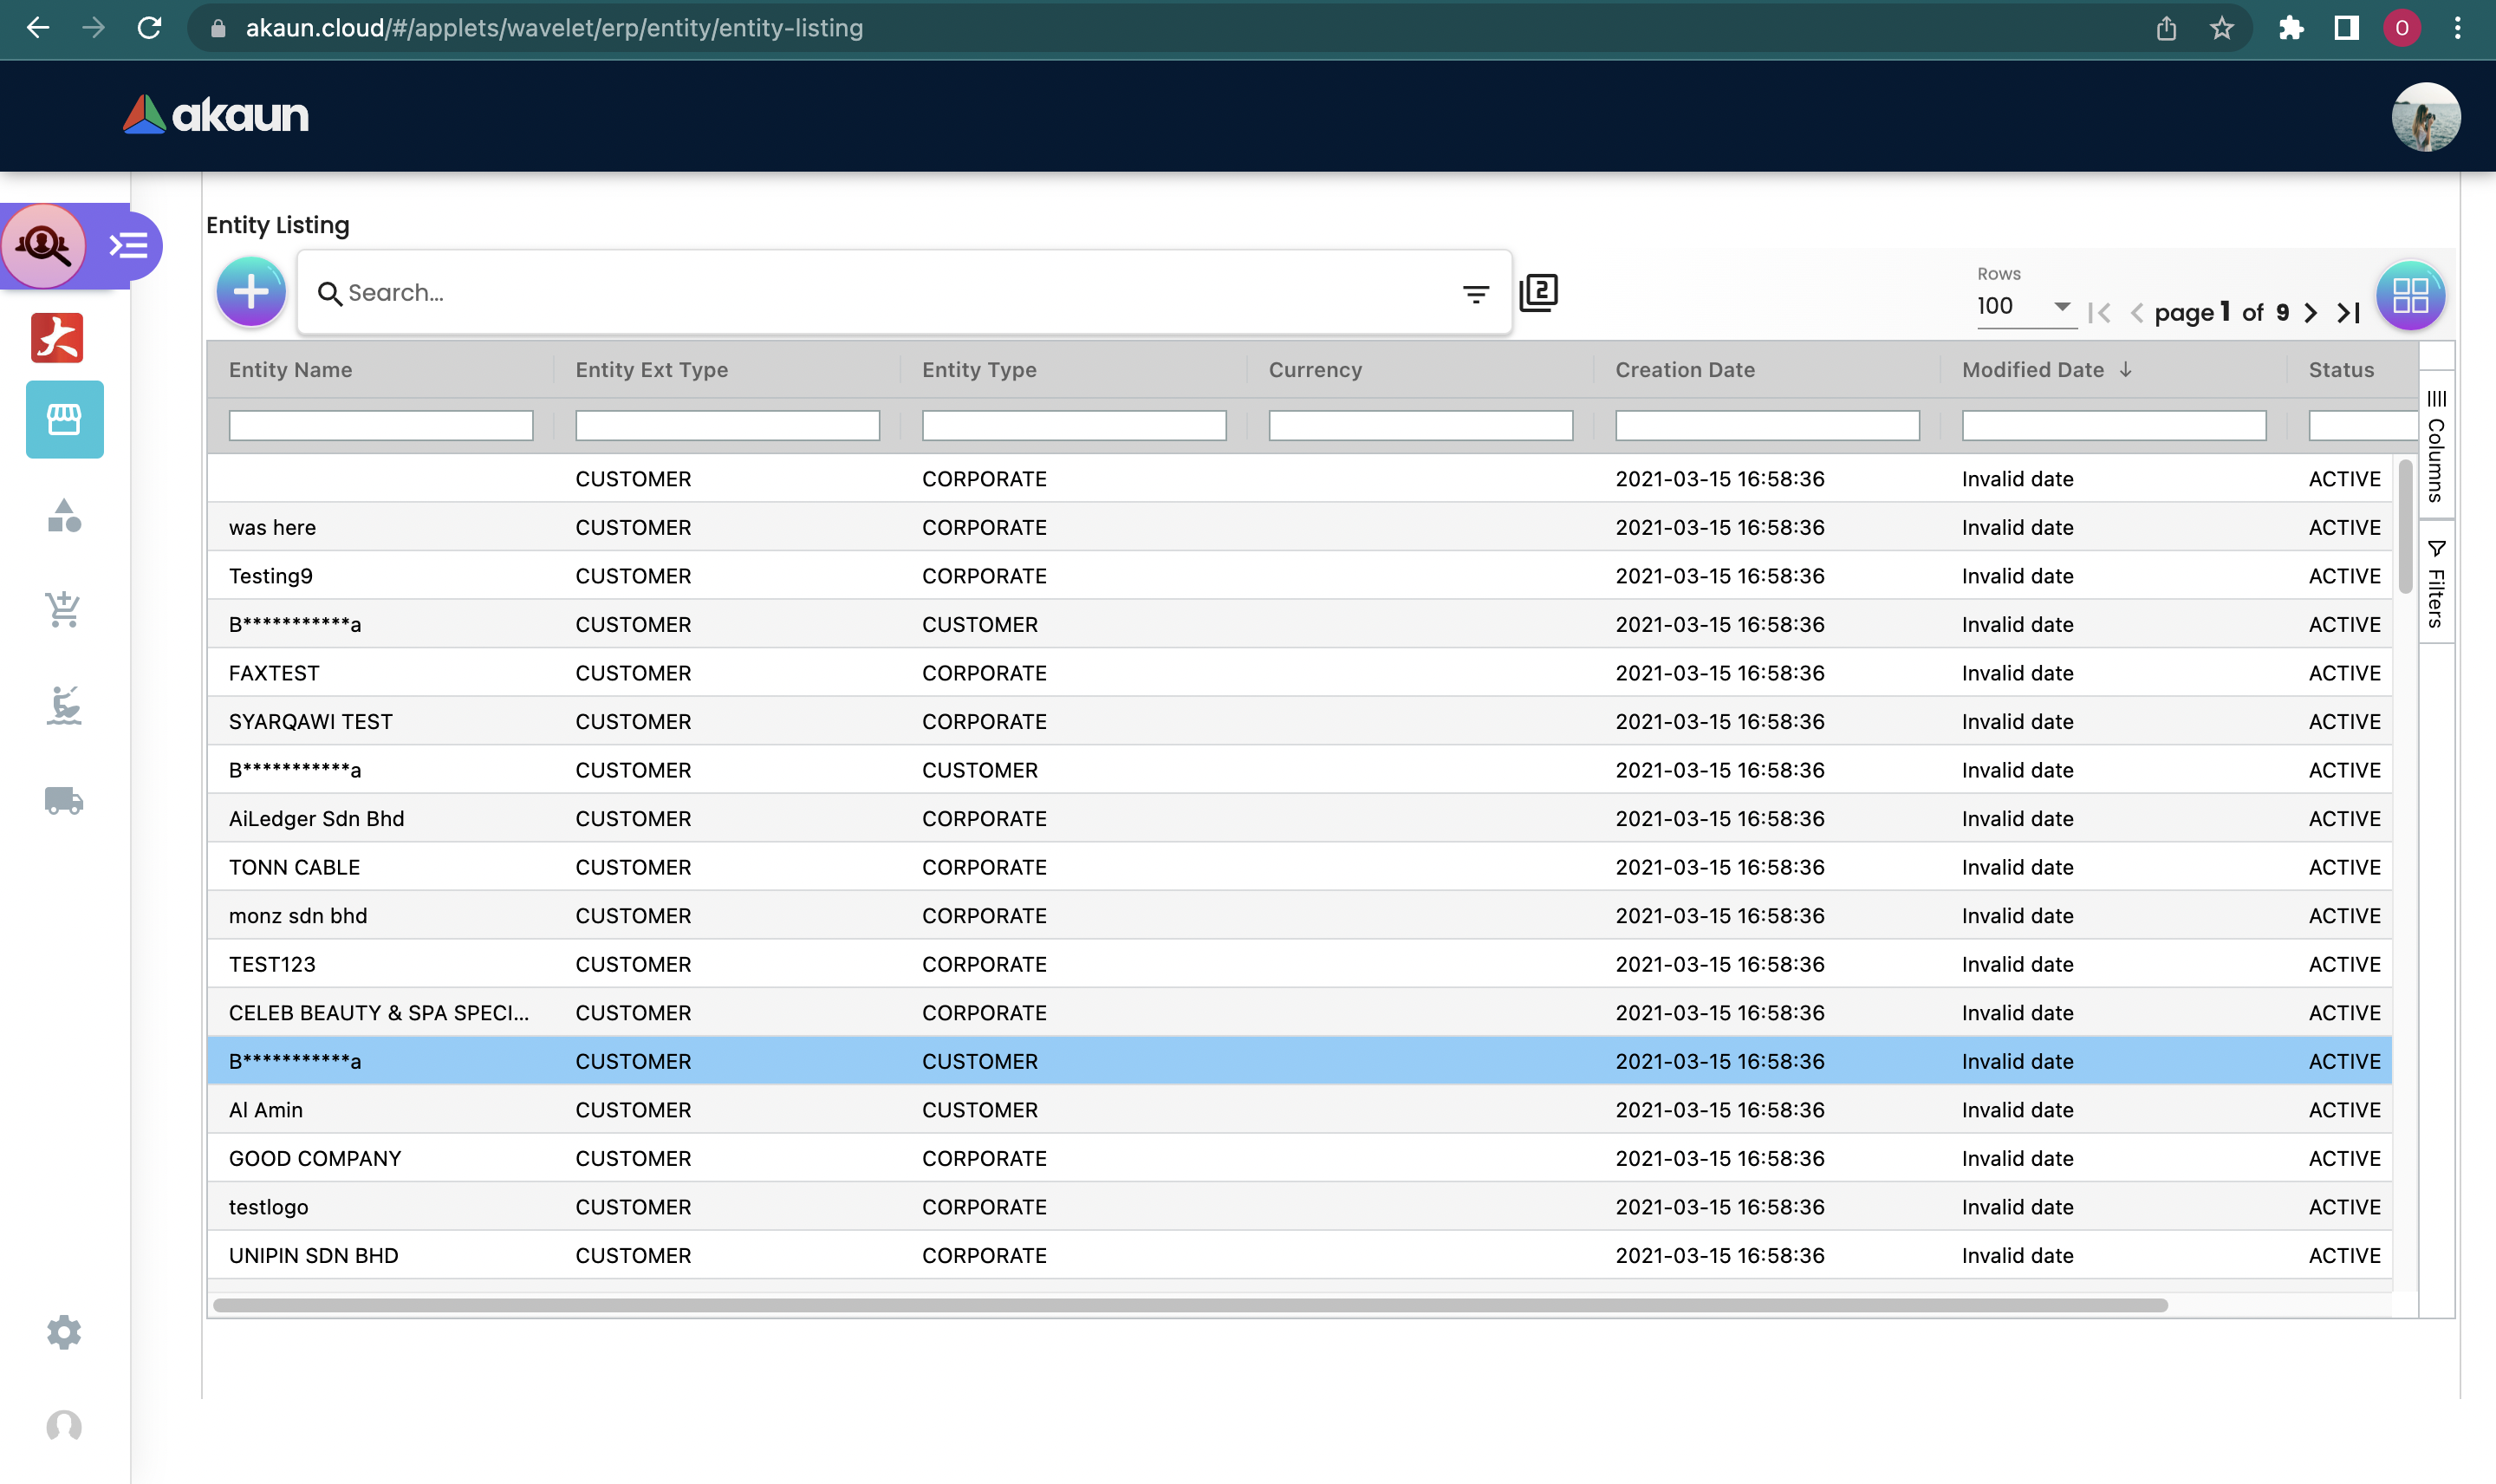This screenshot has width=2496, height=1484.
Task: Open the Filters side panel tab
Action: coord(2436,584)
